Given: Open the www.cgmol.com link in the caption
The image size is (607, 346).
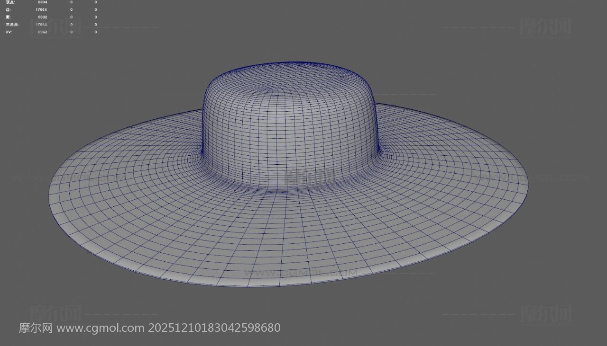Looking at the screenshot, I should 100,328.
